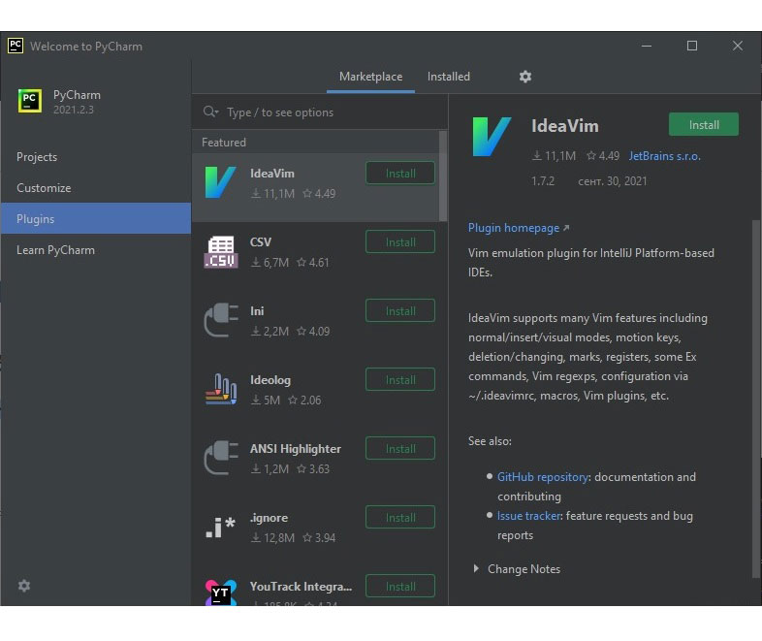Install IdeaVim from the details panel
The width and height of the screenshot is (762, 641).
pos(704,125)
